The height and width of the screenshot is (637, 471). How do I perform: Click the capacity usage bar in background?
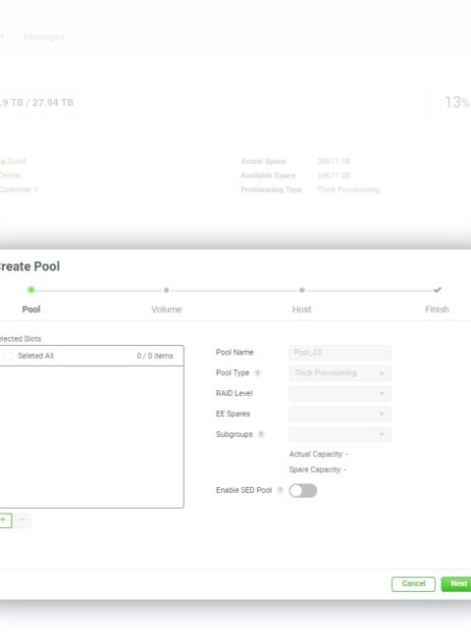tap(214, 103)
